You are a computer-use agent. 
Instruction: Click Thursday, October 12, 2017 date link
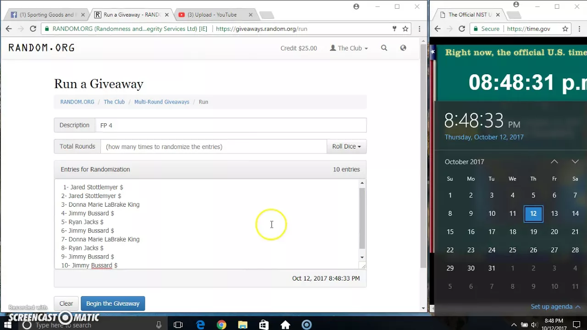pyautogui.click(x=484, y=137)
